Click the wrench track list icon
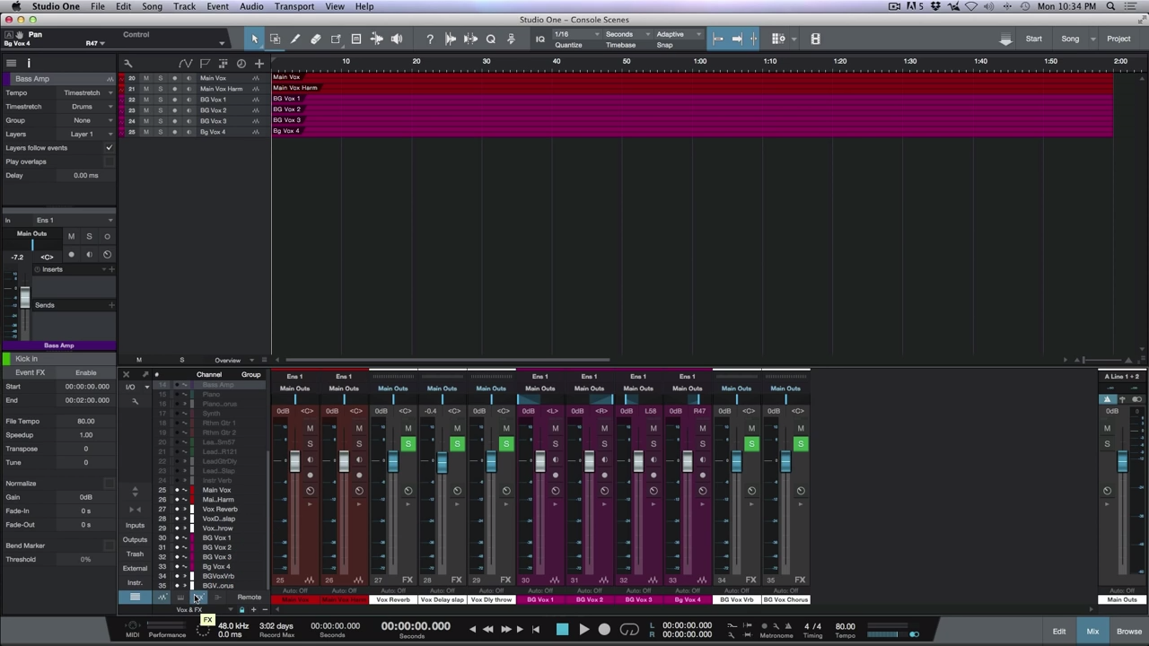 128,63
